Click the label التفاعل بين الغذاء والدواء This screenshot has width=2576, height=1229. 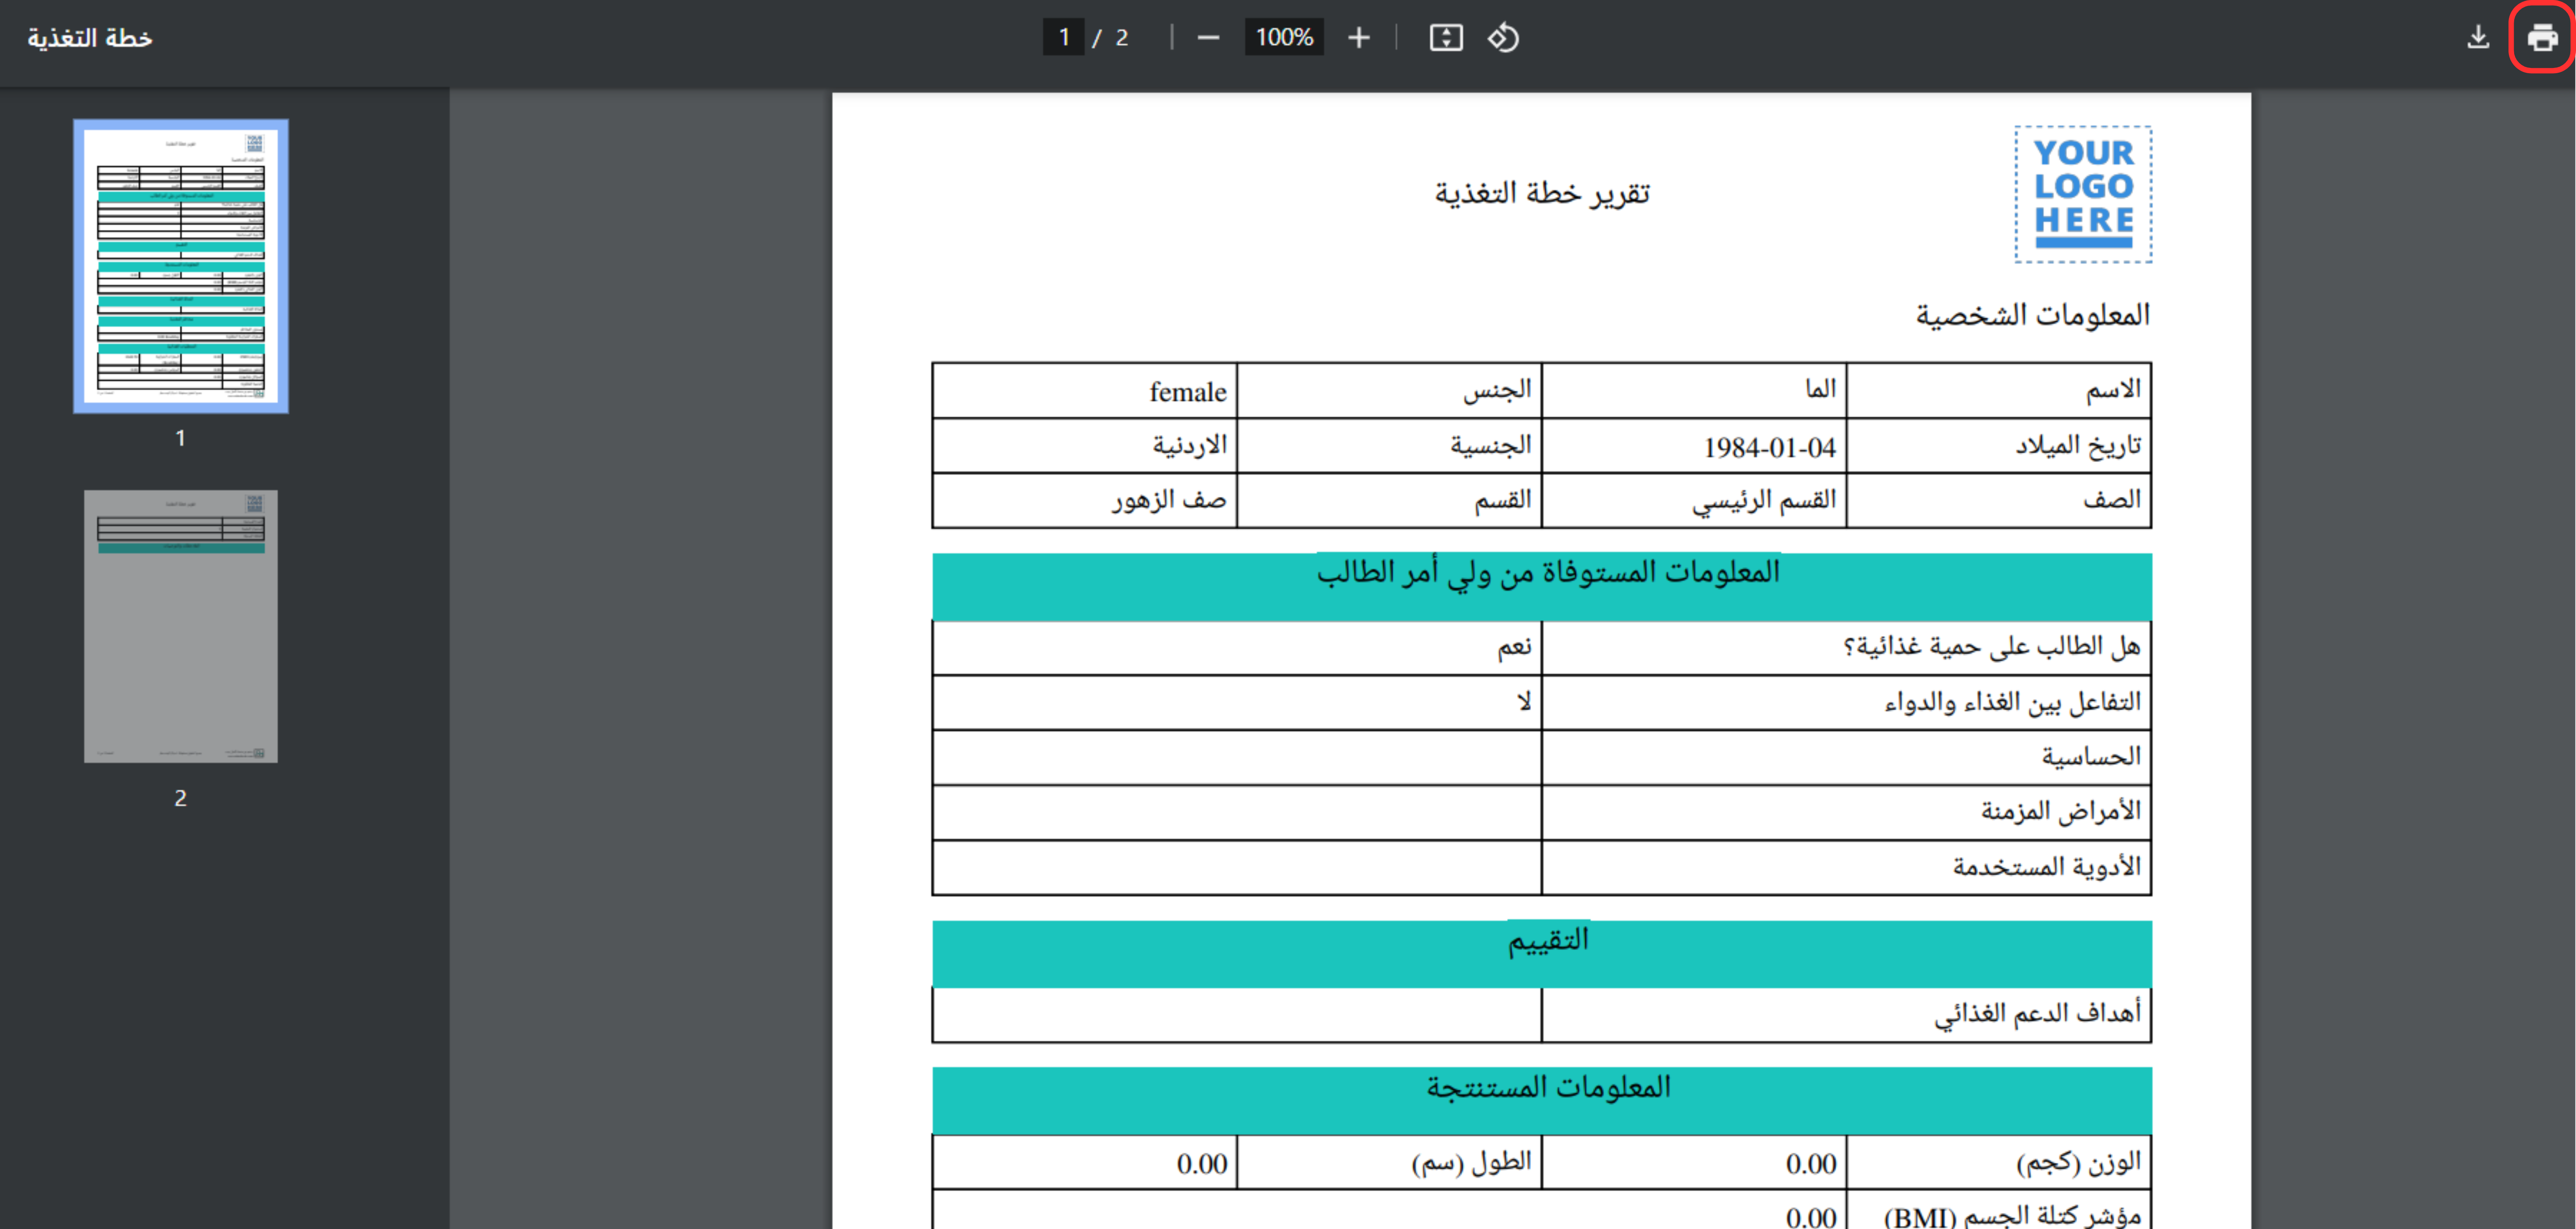(x=2013, y=702)
